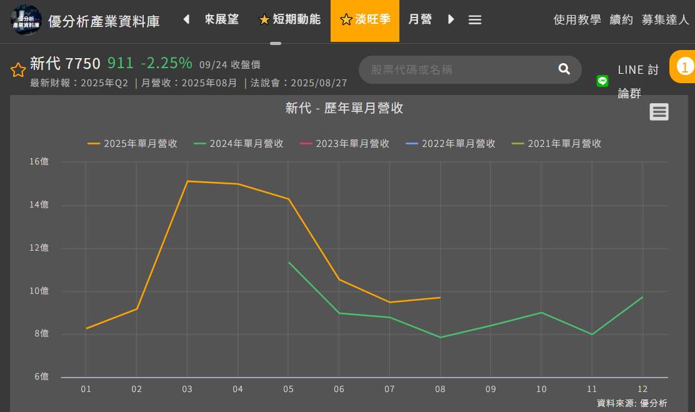The height and width of the screenshot is (412, 695).
Task: Open the chart export hamburger menu
Action: point(659,112)
